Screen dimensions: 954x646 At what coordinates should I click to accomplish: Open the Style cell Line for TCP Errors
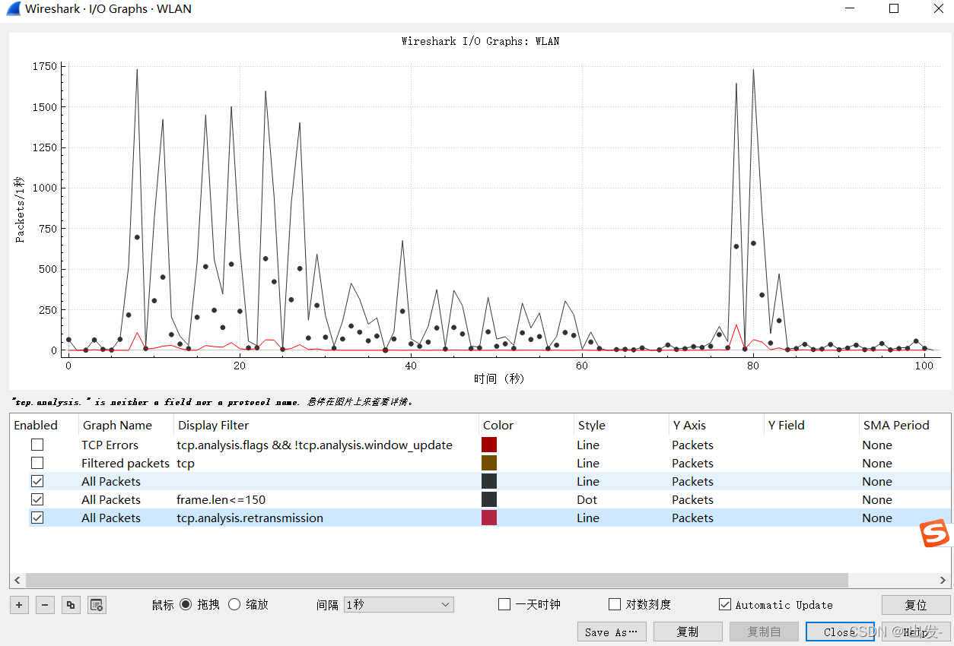tap(621, 445)
